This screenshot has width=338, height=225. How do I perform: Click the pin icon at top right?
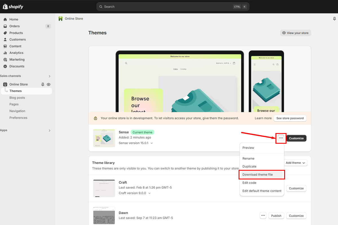pos(334,19)
